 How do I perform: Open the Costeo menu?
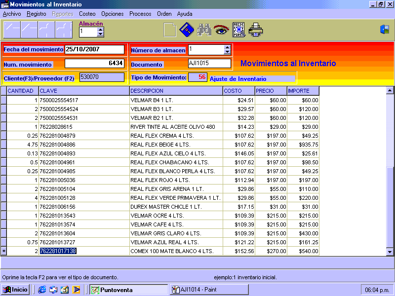coord(87,14)
